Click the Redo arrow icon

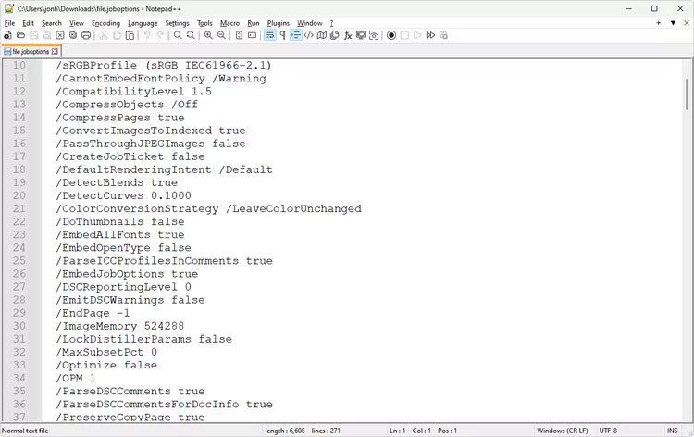[160, 35]
